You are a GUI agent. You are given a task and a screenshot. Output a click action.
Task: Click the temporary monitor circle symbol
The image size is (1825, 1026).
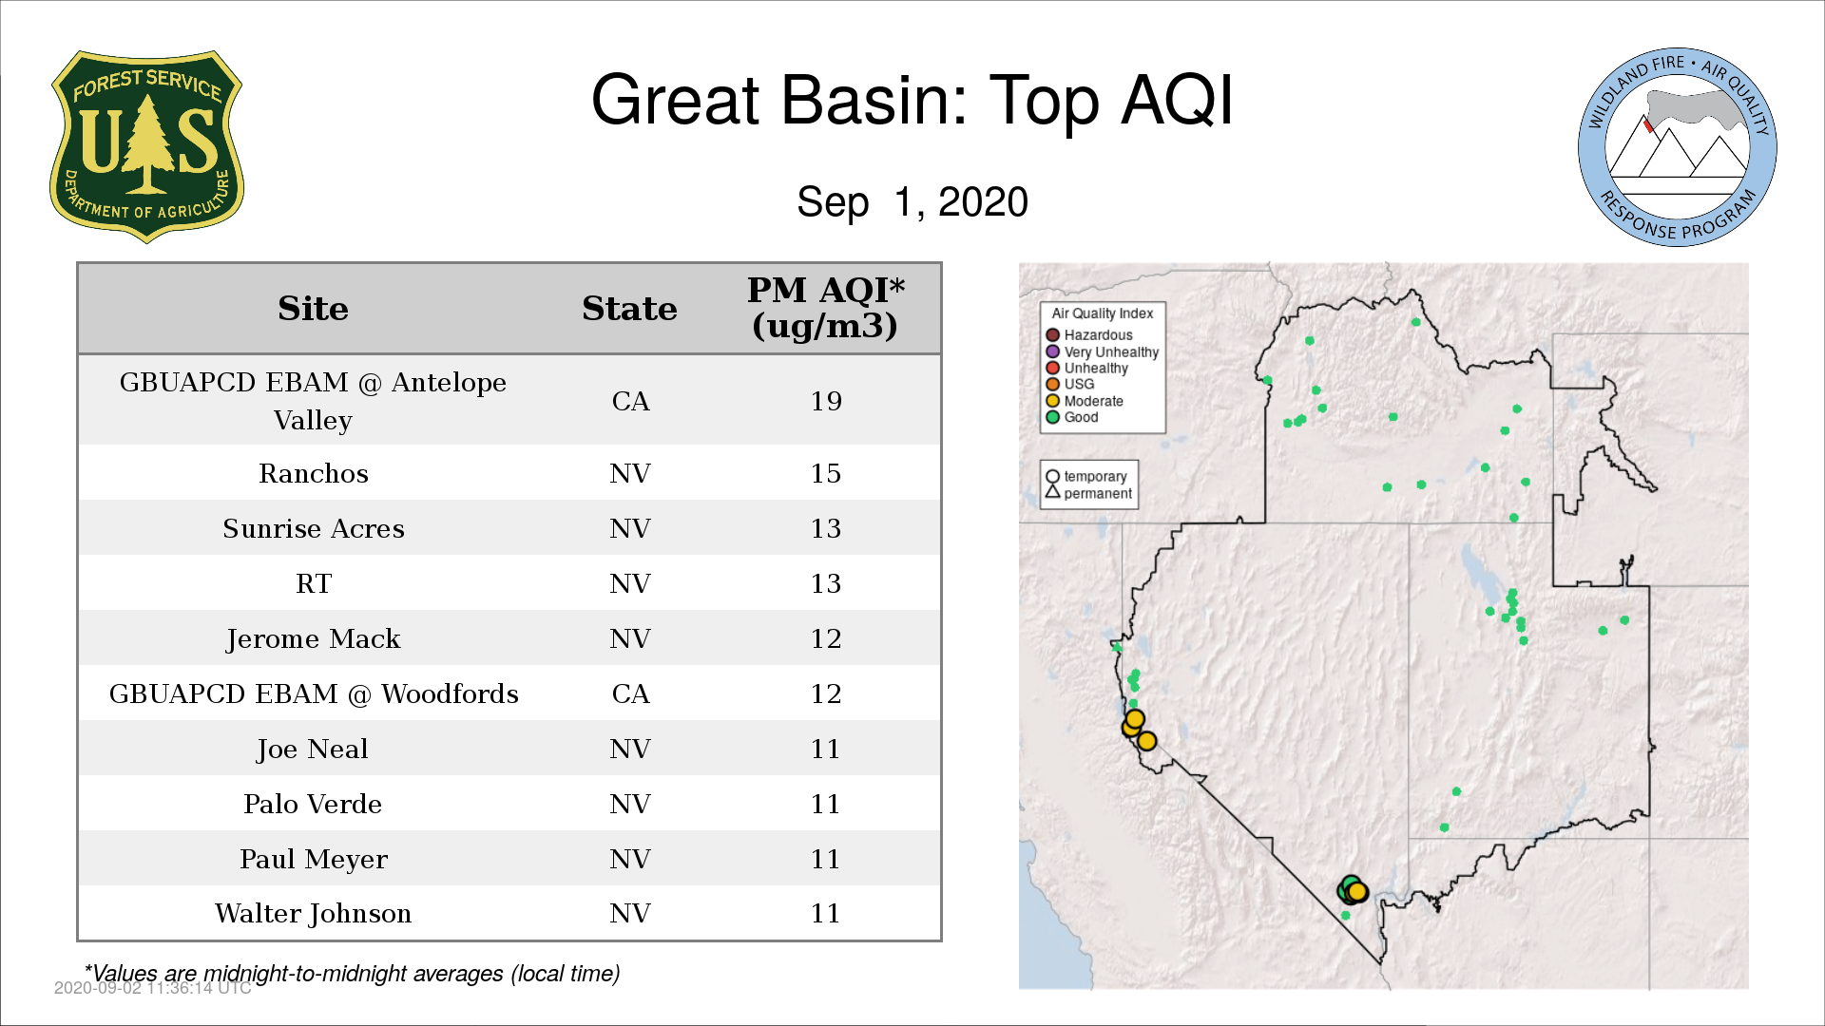[x=1052, y=477]
